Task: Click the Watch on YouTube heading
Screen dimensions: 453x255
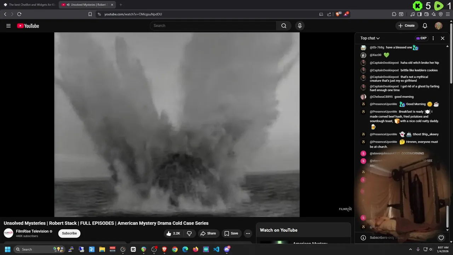Action: 279,230
